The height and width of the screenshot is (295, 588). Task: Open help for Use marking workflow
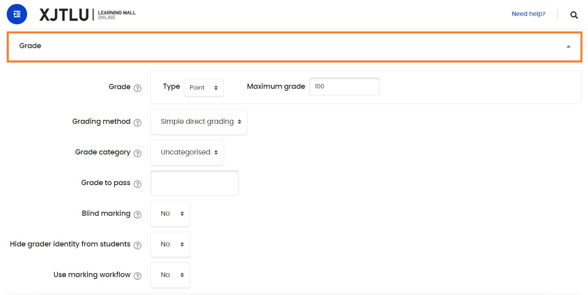(137, 276)
